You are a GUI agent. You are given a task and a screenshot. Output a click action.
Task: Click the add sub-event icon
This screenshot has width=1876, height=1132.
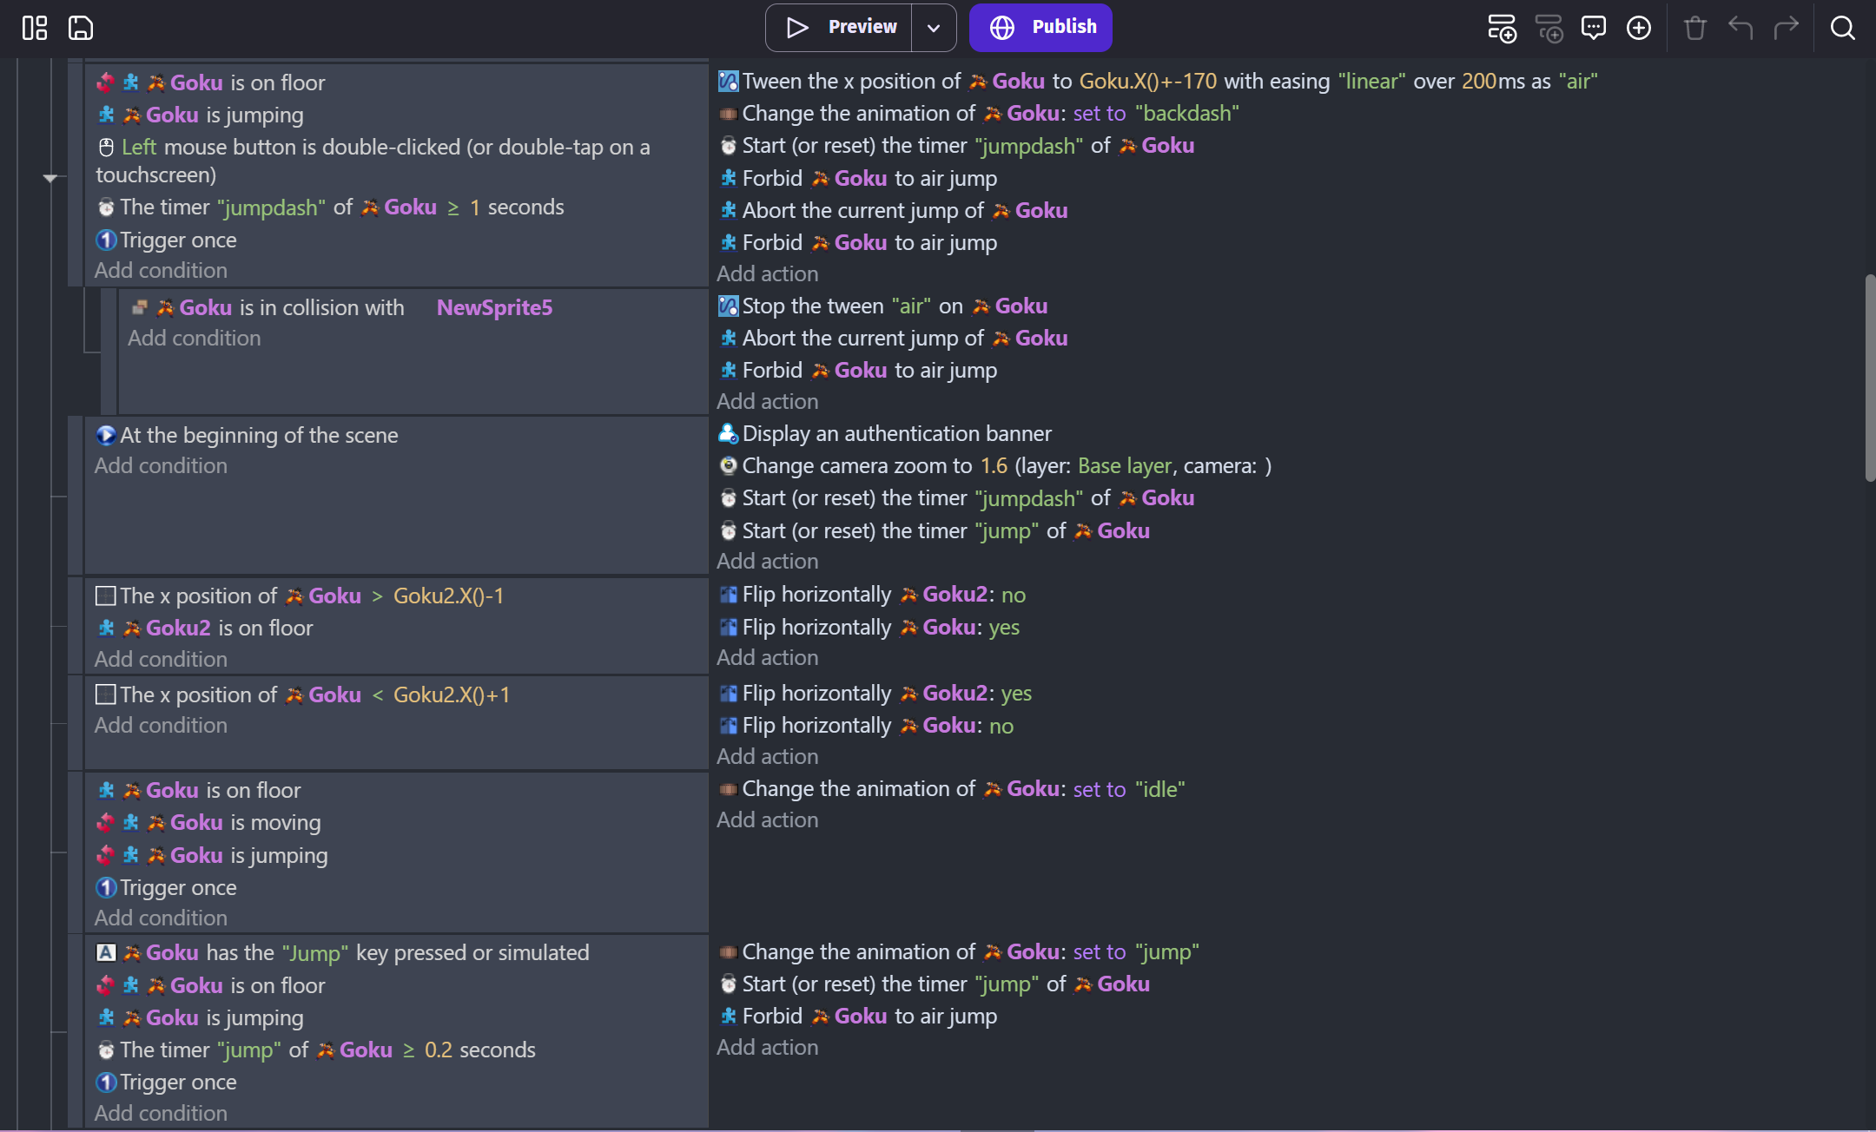[x=1549, y=28]
